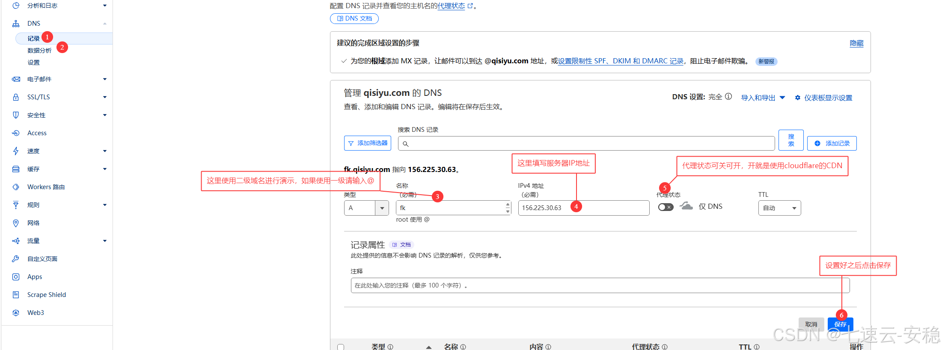Expand the SSL/TLS sidebar section
The height and width of the screenshot is (350, 942).
pyautogui.click(x=105, y=97)
